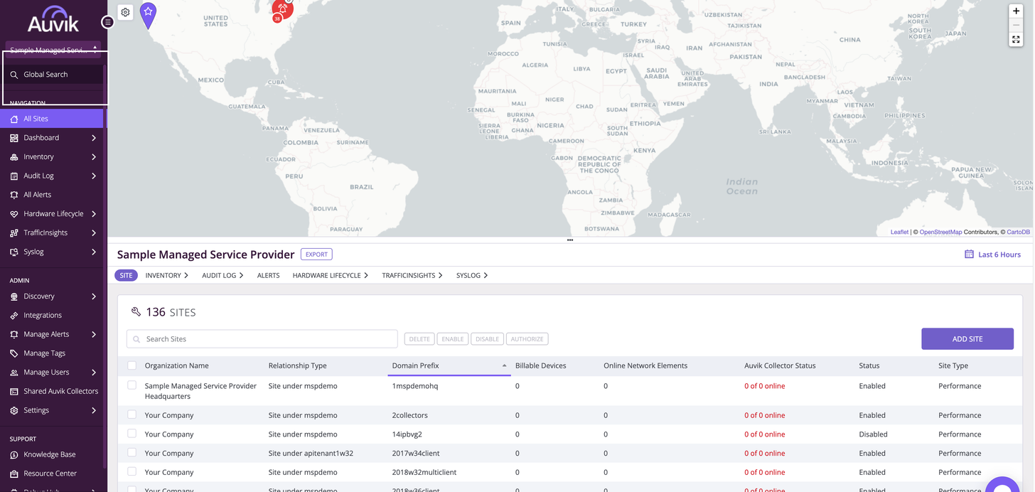The image size is (1035, 492).
Task: Expand the Manage Users chevron
Action: 94,373
